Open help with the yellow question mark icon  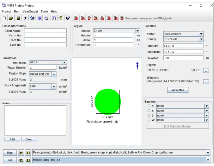(x=61, y=18)
